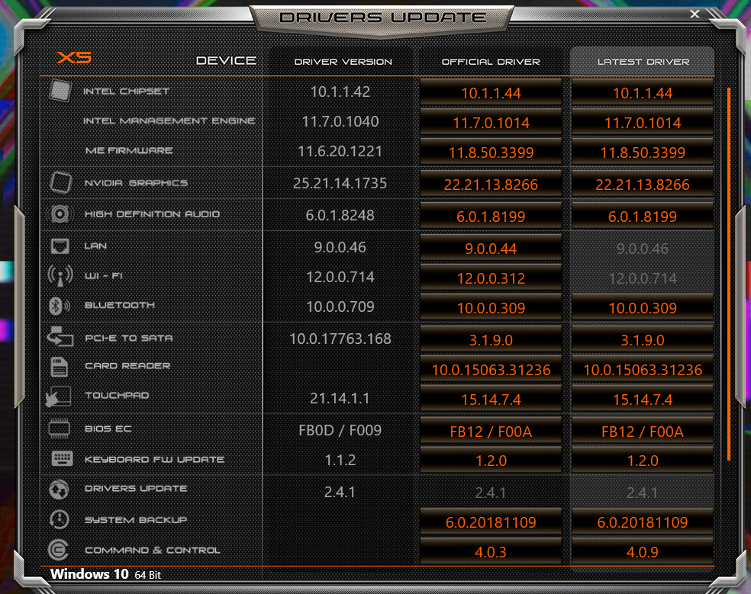Install official PCI-E to SATA driver 3.1.9.0
The image size is (751, 594).
(x=491, y=339)
